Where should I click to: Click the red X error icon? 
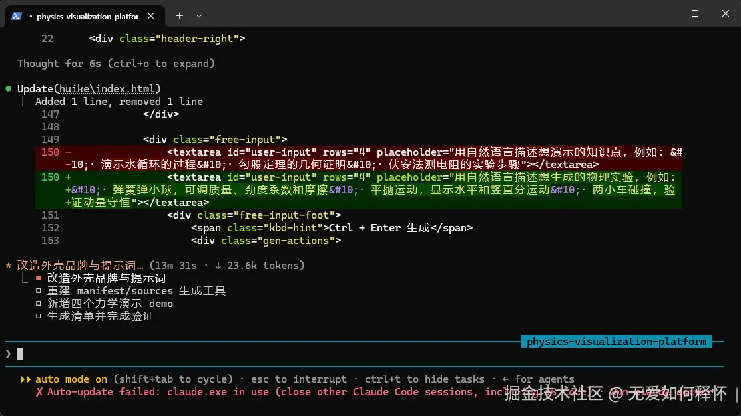point(39,392)
